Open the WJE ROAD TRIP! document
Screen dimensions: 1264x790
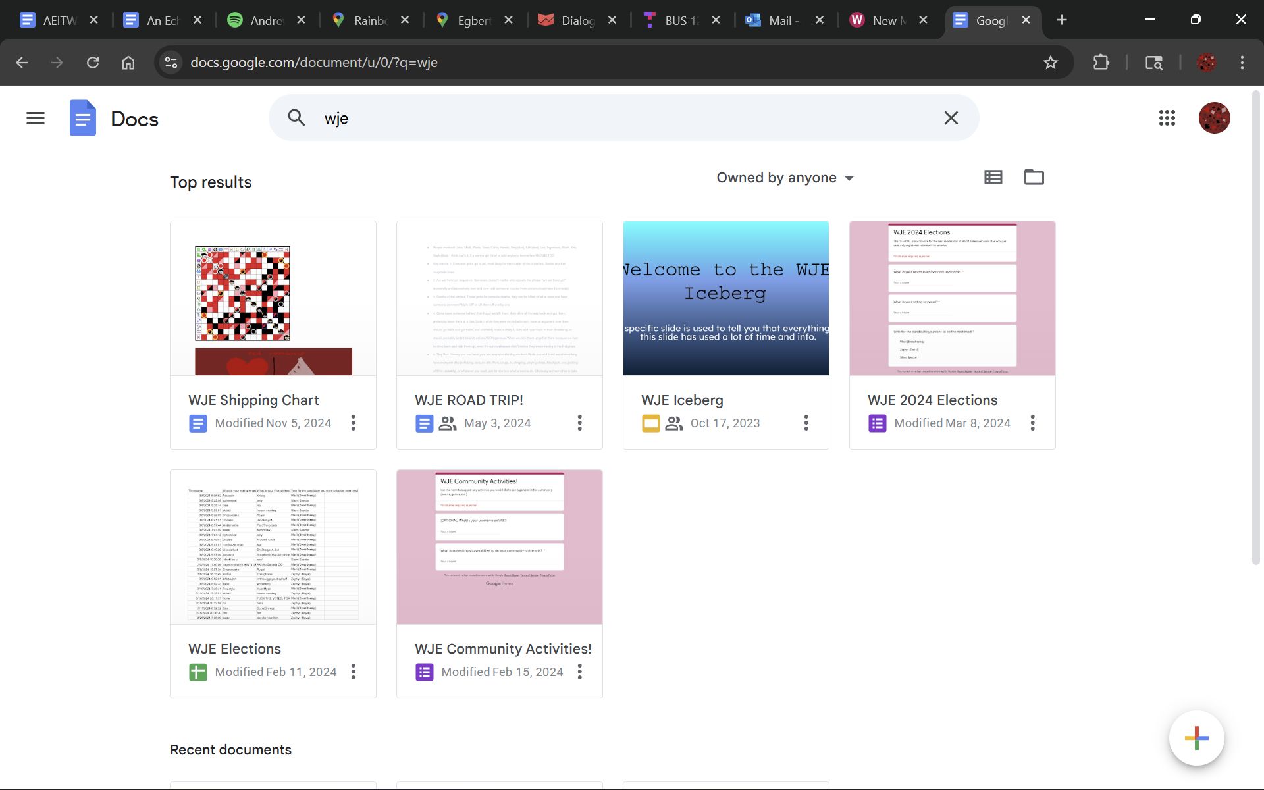tap(499, 298)
